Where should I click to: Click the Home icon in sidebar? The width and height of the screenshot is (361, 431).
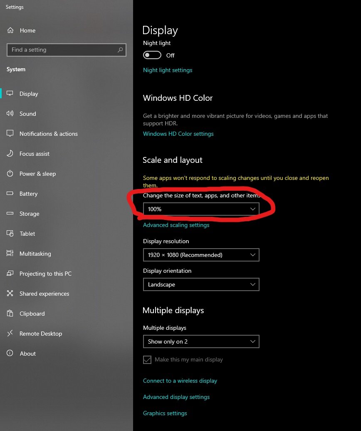pos(10,30)
